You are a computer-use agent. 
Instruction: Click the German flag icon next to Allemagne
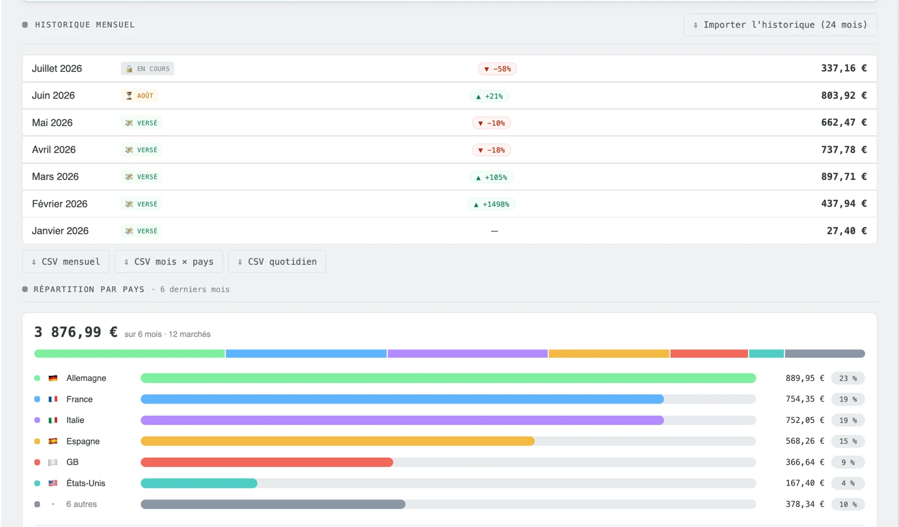53,378
